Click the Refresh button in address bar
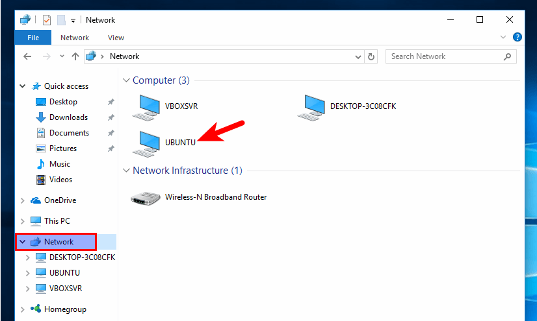 371,56
